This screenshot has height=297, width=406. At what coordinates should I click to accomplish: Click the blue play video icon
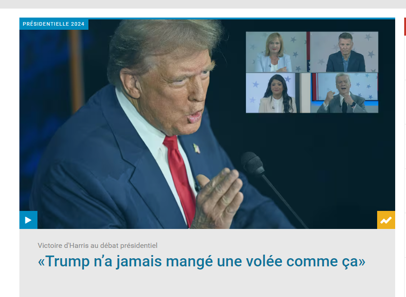pos(28,220)
